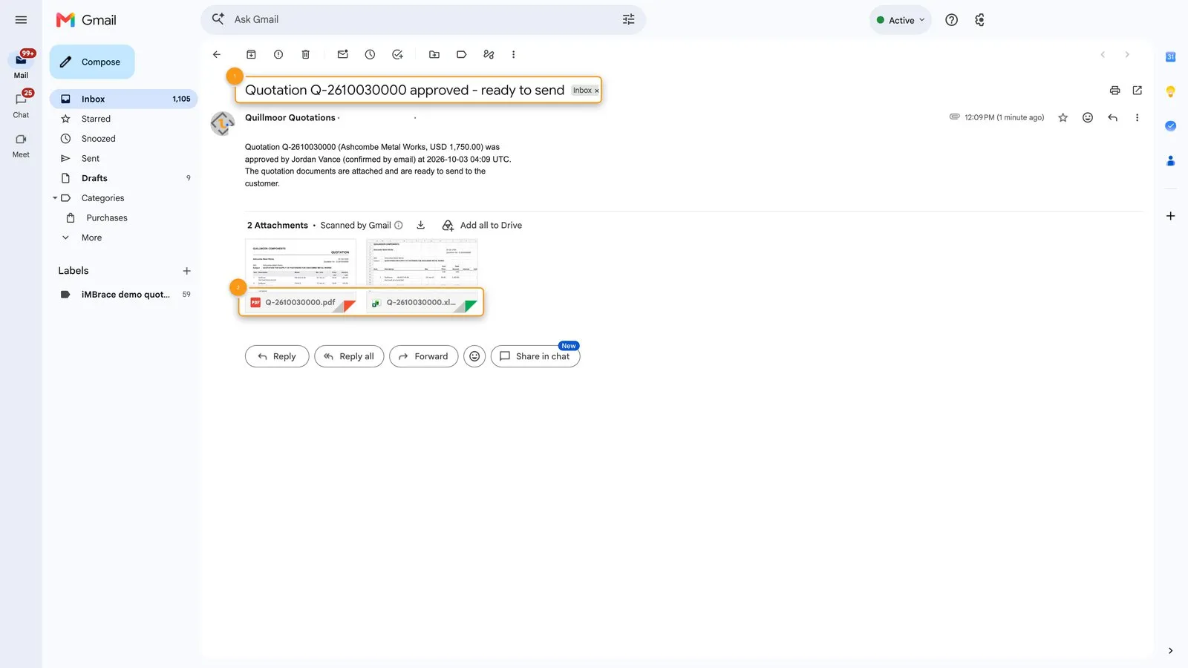Click Share in chat button

coord(535,356)
